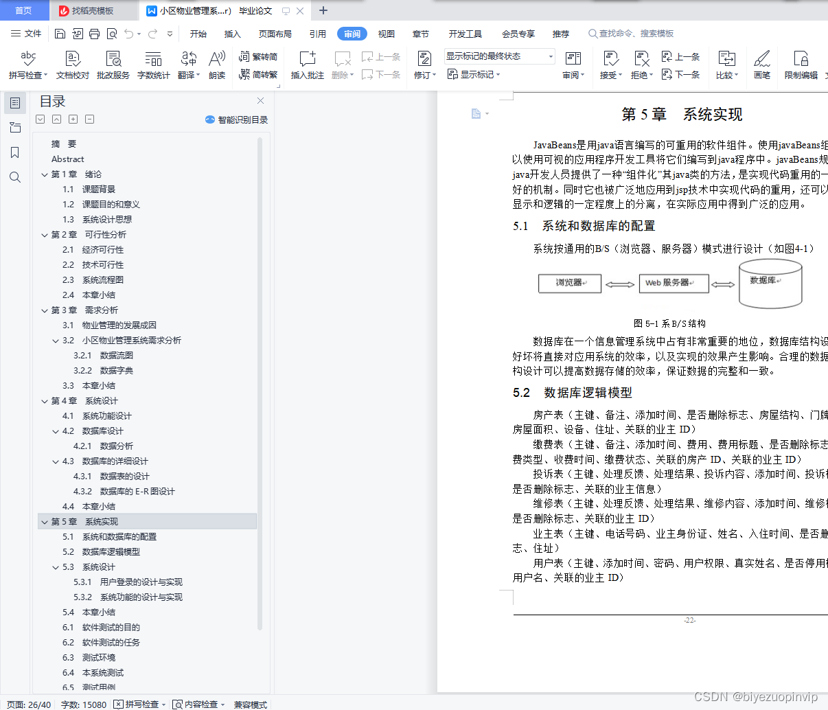Go to the 首页 tab
Viewport: 828px width, 710px height.
tap(23, 10)
